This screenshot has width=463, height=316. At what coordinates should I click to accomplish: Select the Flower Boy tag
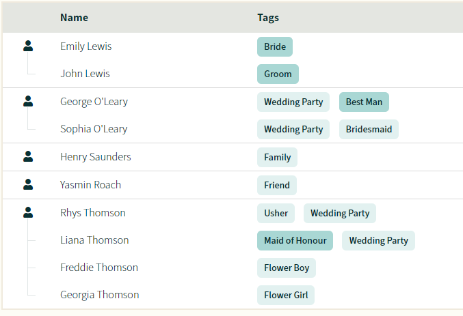[287, 268]
